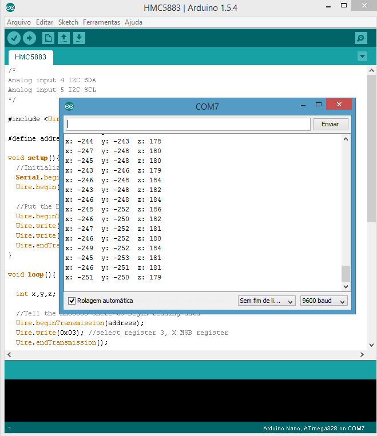
Task: Click the serial send input field
Action: (188, 124)
